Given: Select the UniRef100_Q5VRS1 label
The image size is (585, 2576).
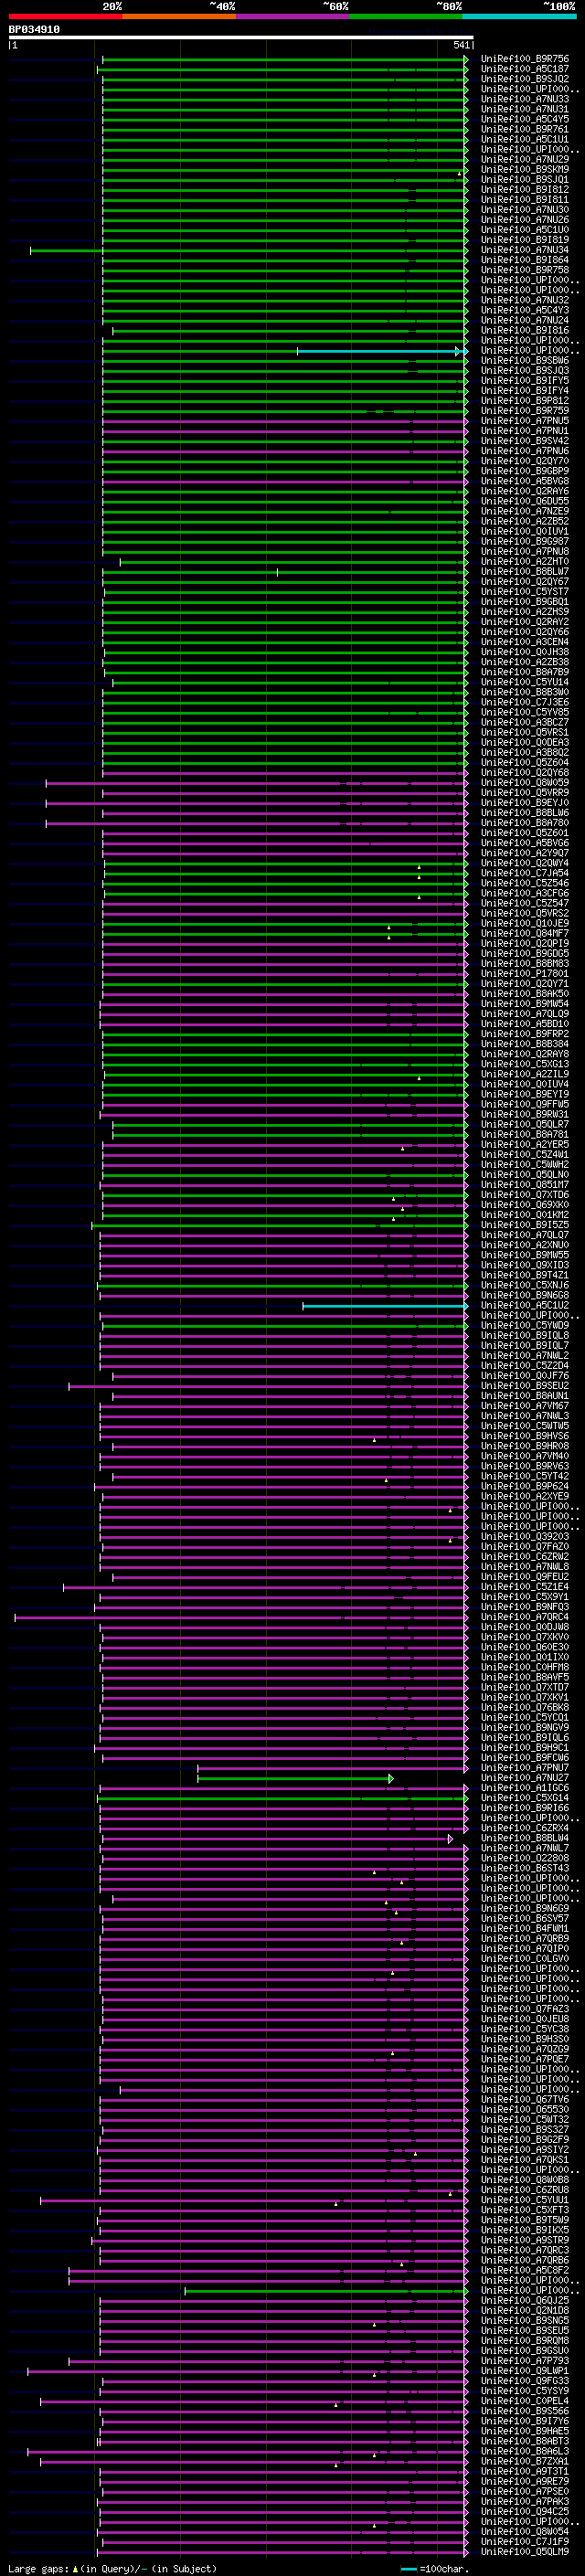Looking at the screenshot, I should (525, 732).
